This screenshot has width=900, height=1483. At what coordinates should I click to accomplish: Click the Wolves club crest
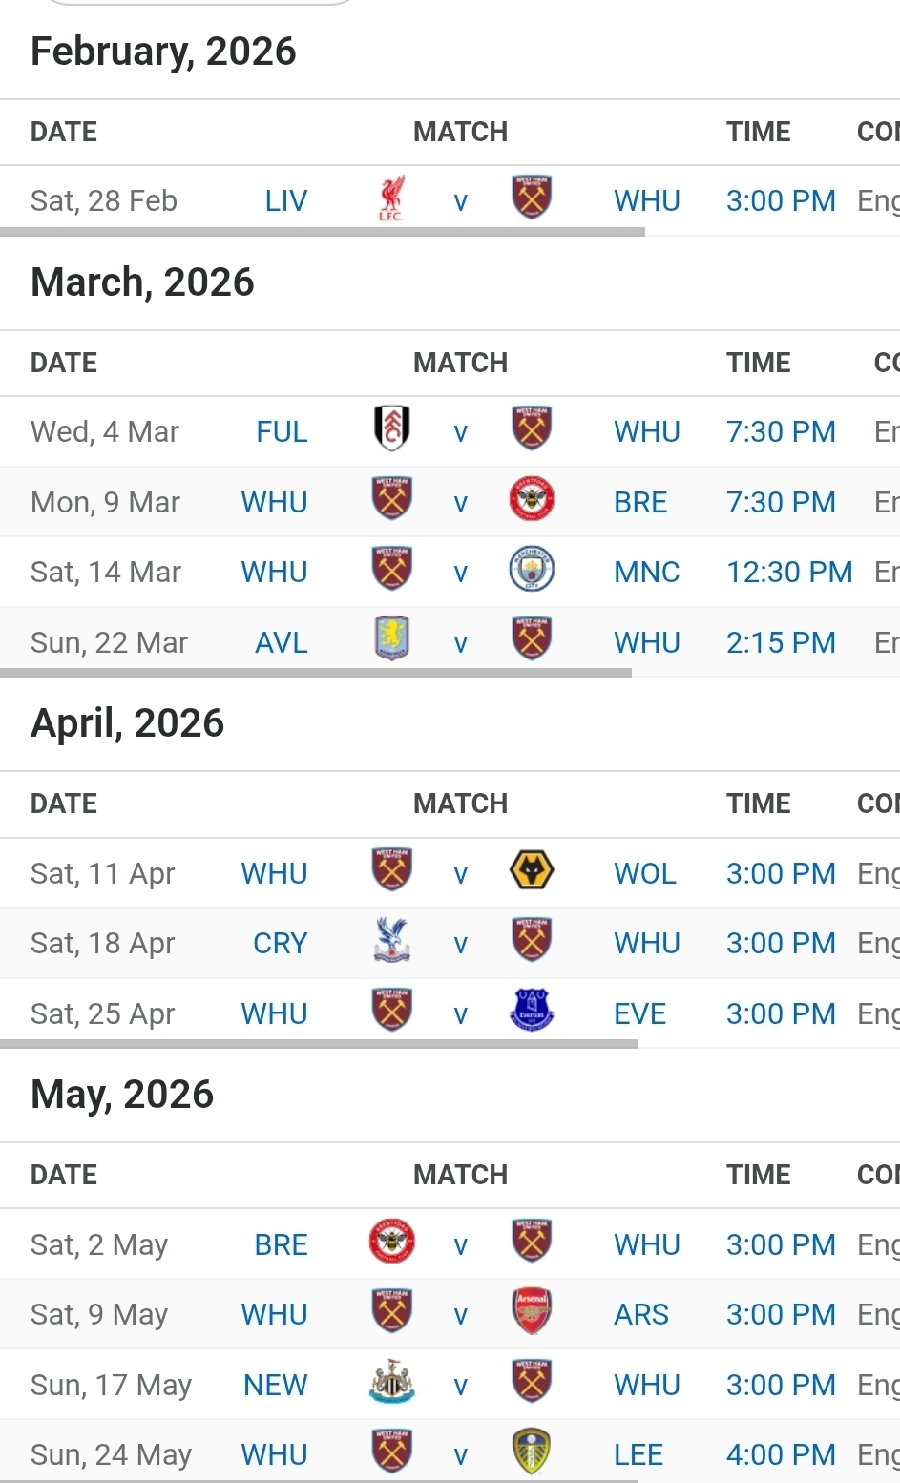532,870
